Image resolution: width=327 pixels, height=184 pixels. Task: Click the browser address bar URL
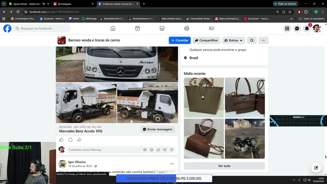click(54, 12)
